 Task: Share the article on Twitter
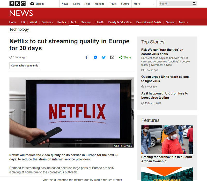pyautogui.click(x=104, y=57)
